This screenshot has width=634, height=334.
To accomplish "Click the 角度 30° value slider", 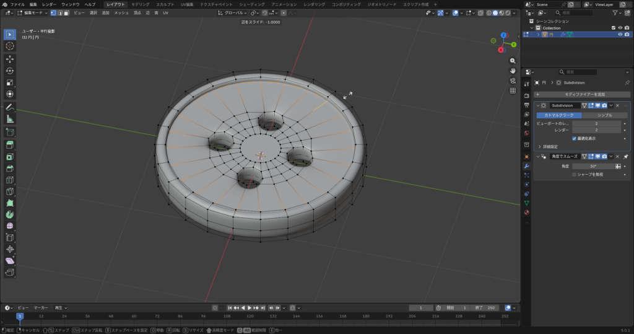I will pyautogui.click(x=593, y=166).
